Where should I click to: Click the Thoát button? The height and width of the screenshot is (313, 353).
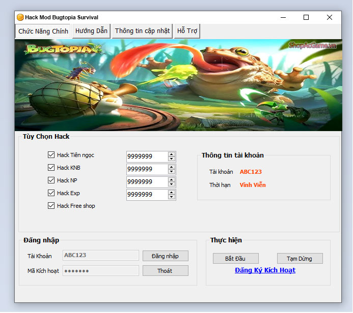[165, 271]
